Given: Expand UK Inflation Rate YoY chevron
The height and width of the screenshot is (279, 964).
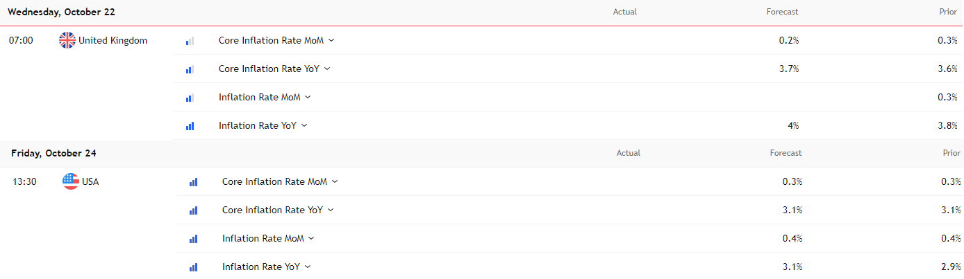Looking at the screenshot, I should [304, 125].
